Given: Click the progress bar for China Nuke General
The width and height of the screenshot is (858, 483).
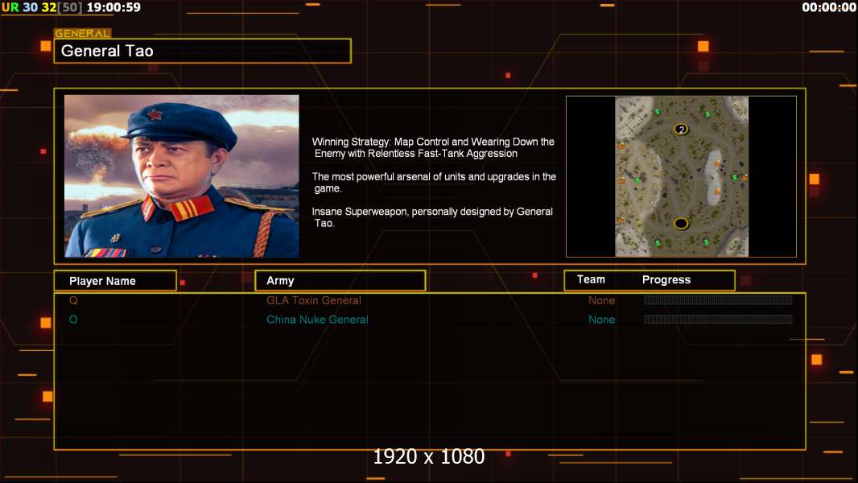Looking at the screenshot, I should tap(718, 320).
